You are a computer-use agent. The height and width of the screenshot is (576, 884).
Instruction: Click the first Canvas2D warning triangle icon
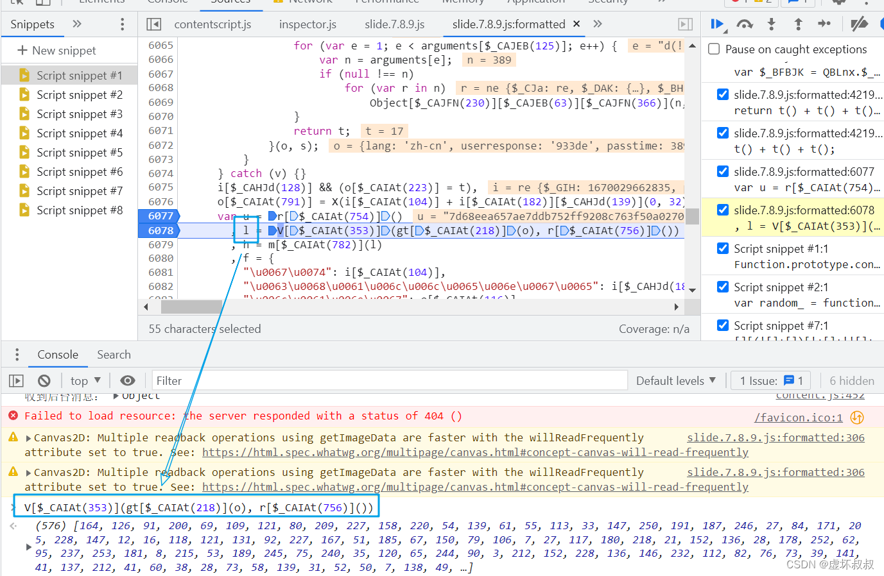(13, 437)
